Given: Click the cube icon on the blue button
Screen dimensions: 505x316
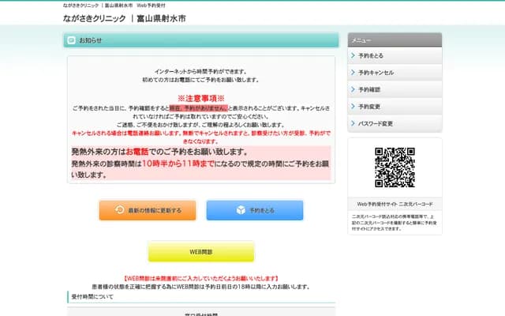Looking at the screenshot, I should [241, 210].
